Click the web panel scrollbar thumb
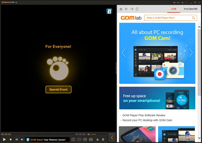This screenshot has width=202, height=143. click(199, 62)
